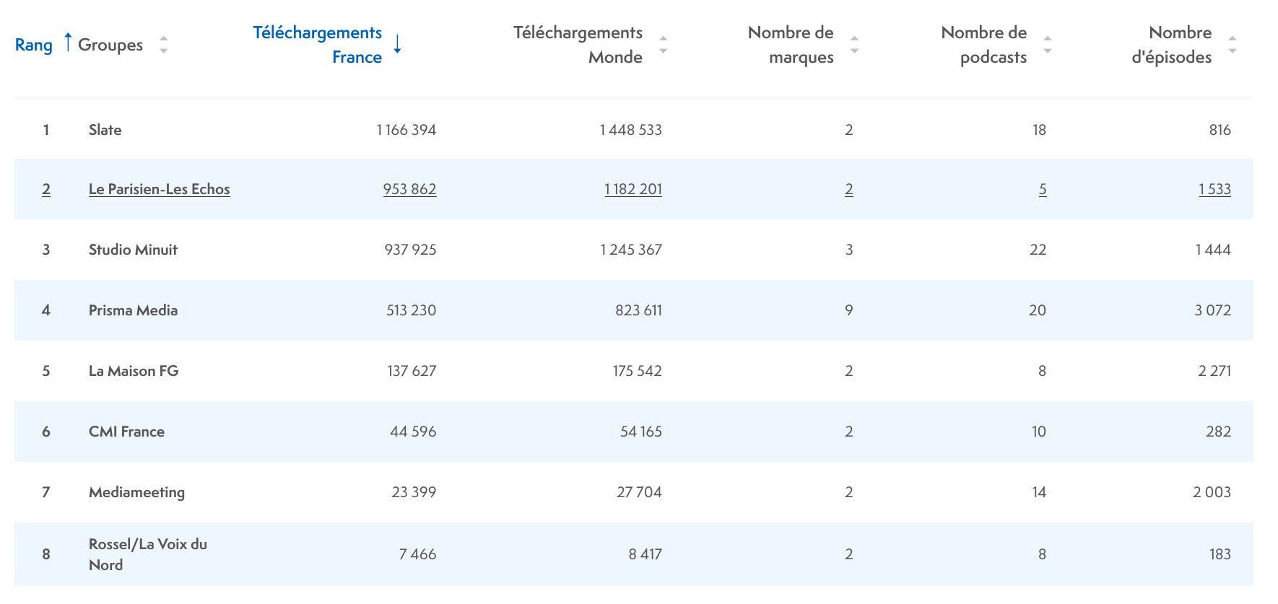The height and width of the screenshot is (604, 1278).
Task: Toggle sort arrows beside Nombre de podcasts
Action: click(x=1047, y=45)
